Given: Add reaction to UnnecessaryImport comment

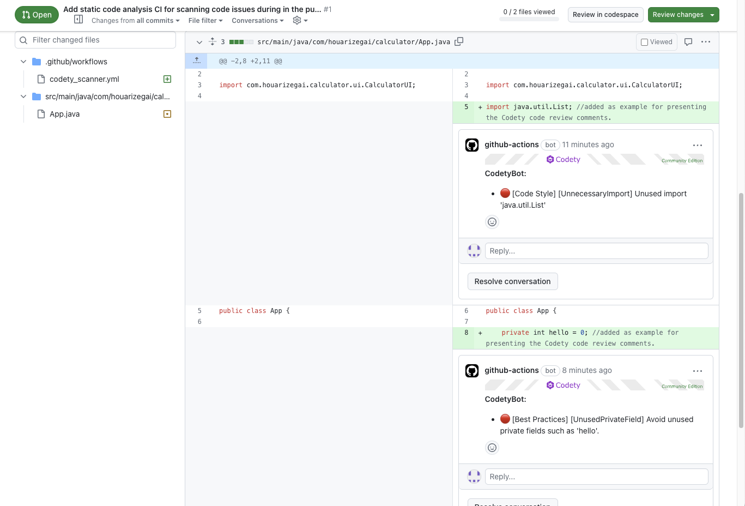Looking at the screenshot, I should 492,222.
